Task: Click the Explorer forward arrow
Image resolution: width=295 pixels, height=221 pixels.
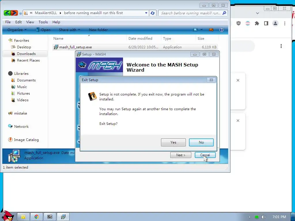Action: (14, 13)
